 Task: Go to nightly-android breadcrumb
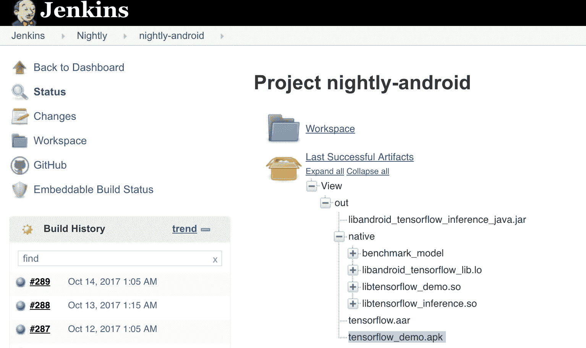(172, 36)
